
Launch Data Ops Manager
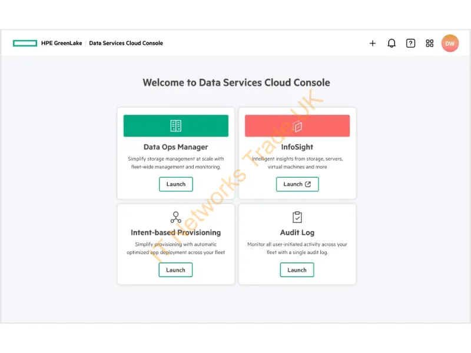point(176,184)
